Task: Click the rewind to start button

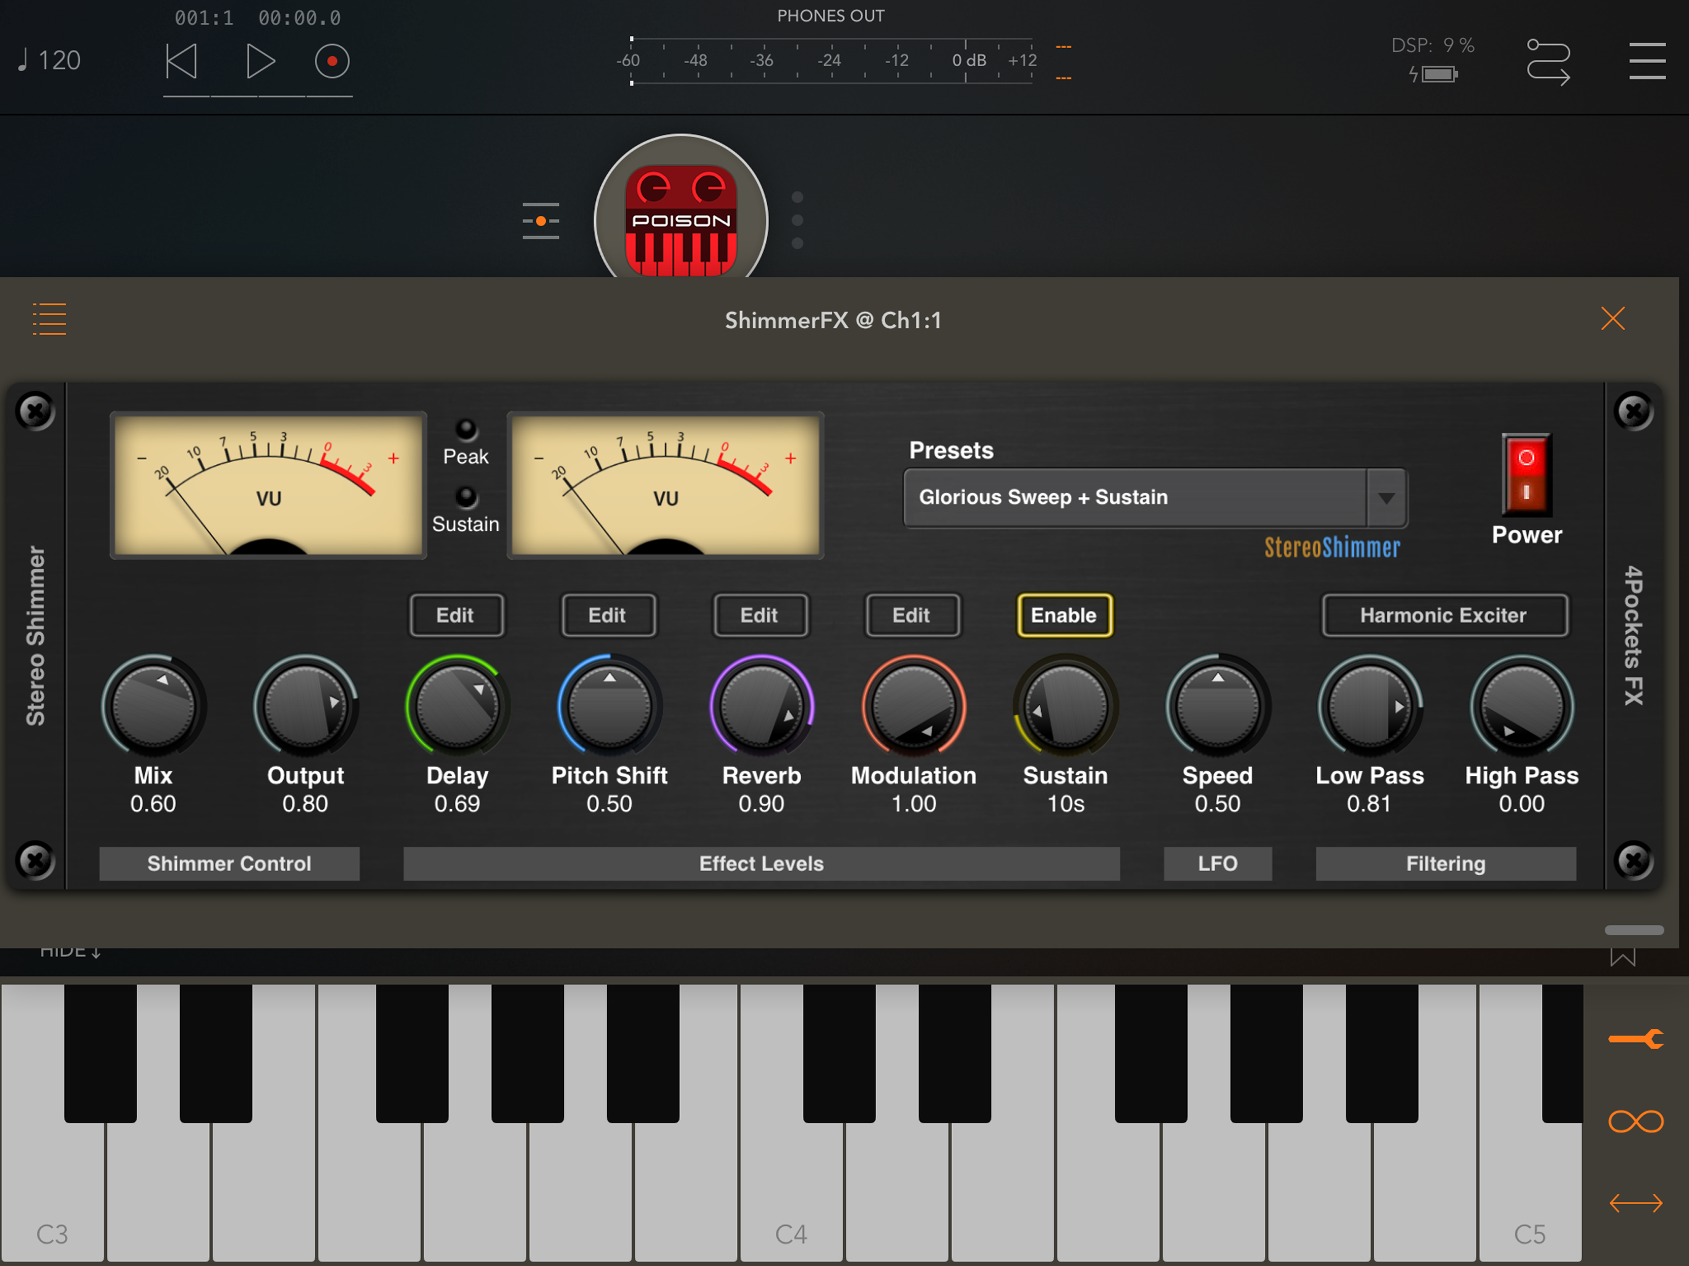Action: tap(182, 61)
